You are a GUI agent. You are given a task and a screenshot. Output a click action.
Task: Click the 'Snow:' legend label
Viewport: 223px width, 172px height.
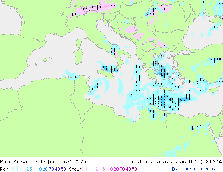coord(75,169)
